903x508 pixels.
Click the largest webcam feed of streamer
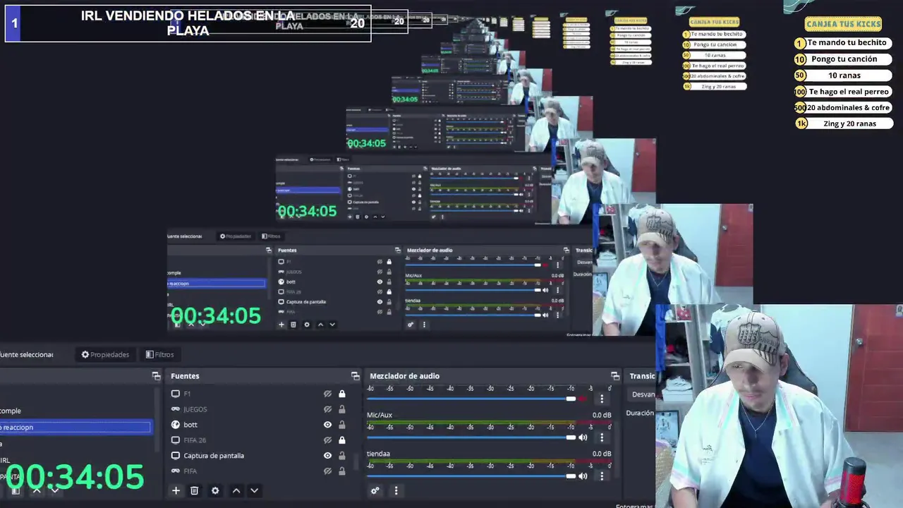[779, 406]
